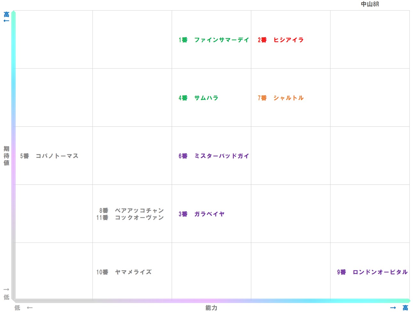
Task: Select 5番 コパノトーマス in the chart
Action: click(x=49, y=156)
